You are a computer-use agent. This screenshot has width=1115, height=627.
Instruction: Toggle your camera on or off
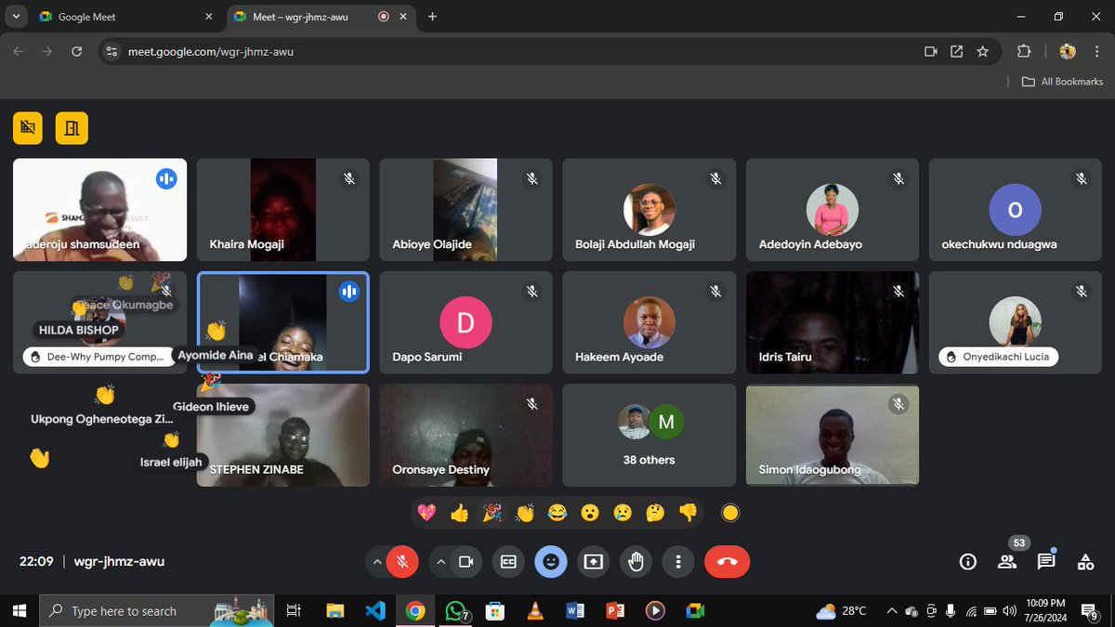pyautogui.click(x=466, y=561)
